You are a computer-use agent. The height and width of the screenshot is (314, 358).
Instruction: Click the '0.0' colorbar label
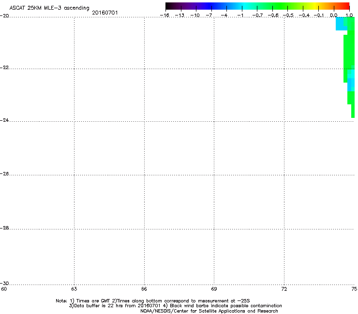pyautogui.click(x=334, y=15)
